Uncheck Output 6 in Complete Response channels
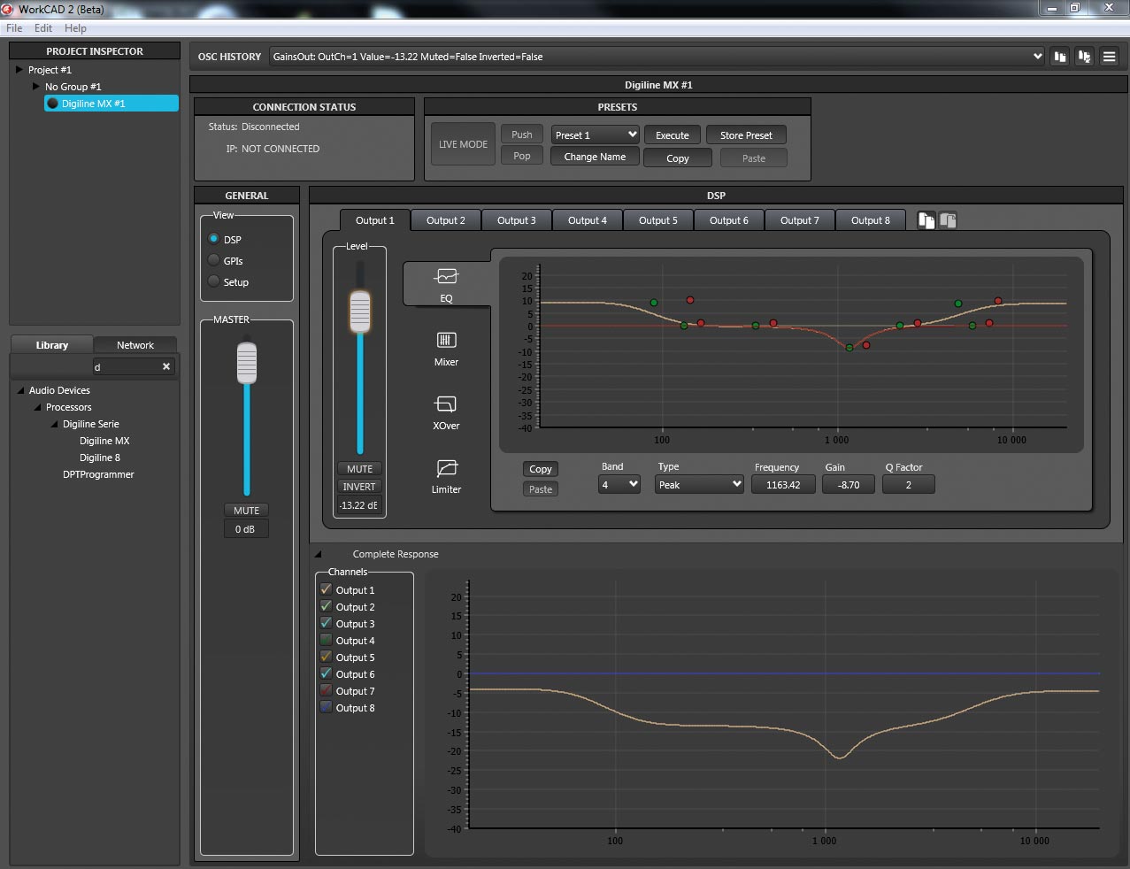 point(326,673)
